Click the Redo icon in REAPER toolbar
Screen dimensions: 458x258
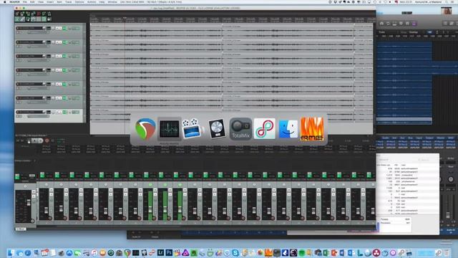pos(44,14)
